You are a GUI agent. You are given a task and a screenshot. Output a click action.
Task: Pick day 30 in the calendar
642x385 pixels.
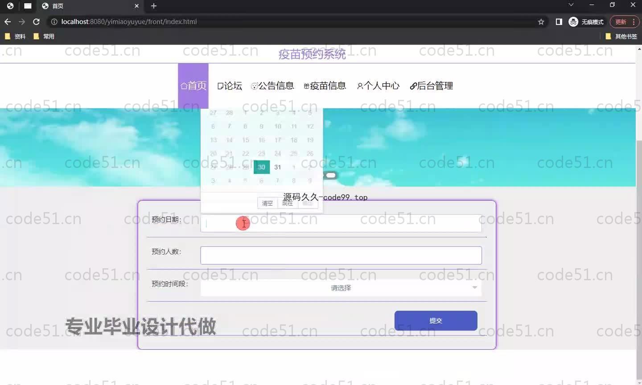pos(262,167)
